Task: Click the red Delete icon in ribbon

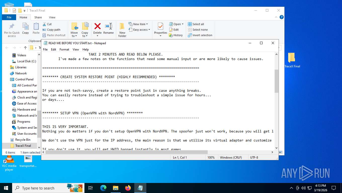Action: 98,28
